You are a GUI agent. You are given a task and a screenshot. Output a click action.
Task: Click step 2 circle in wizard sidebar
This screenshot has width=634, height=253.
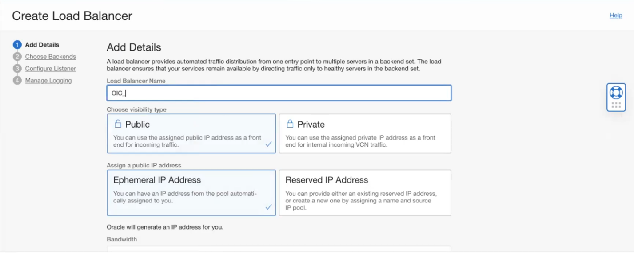click(x=17, y=57)
